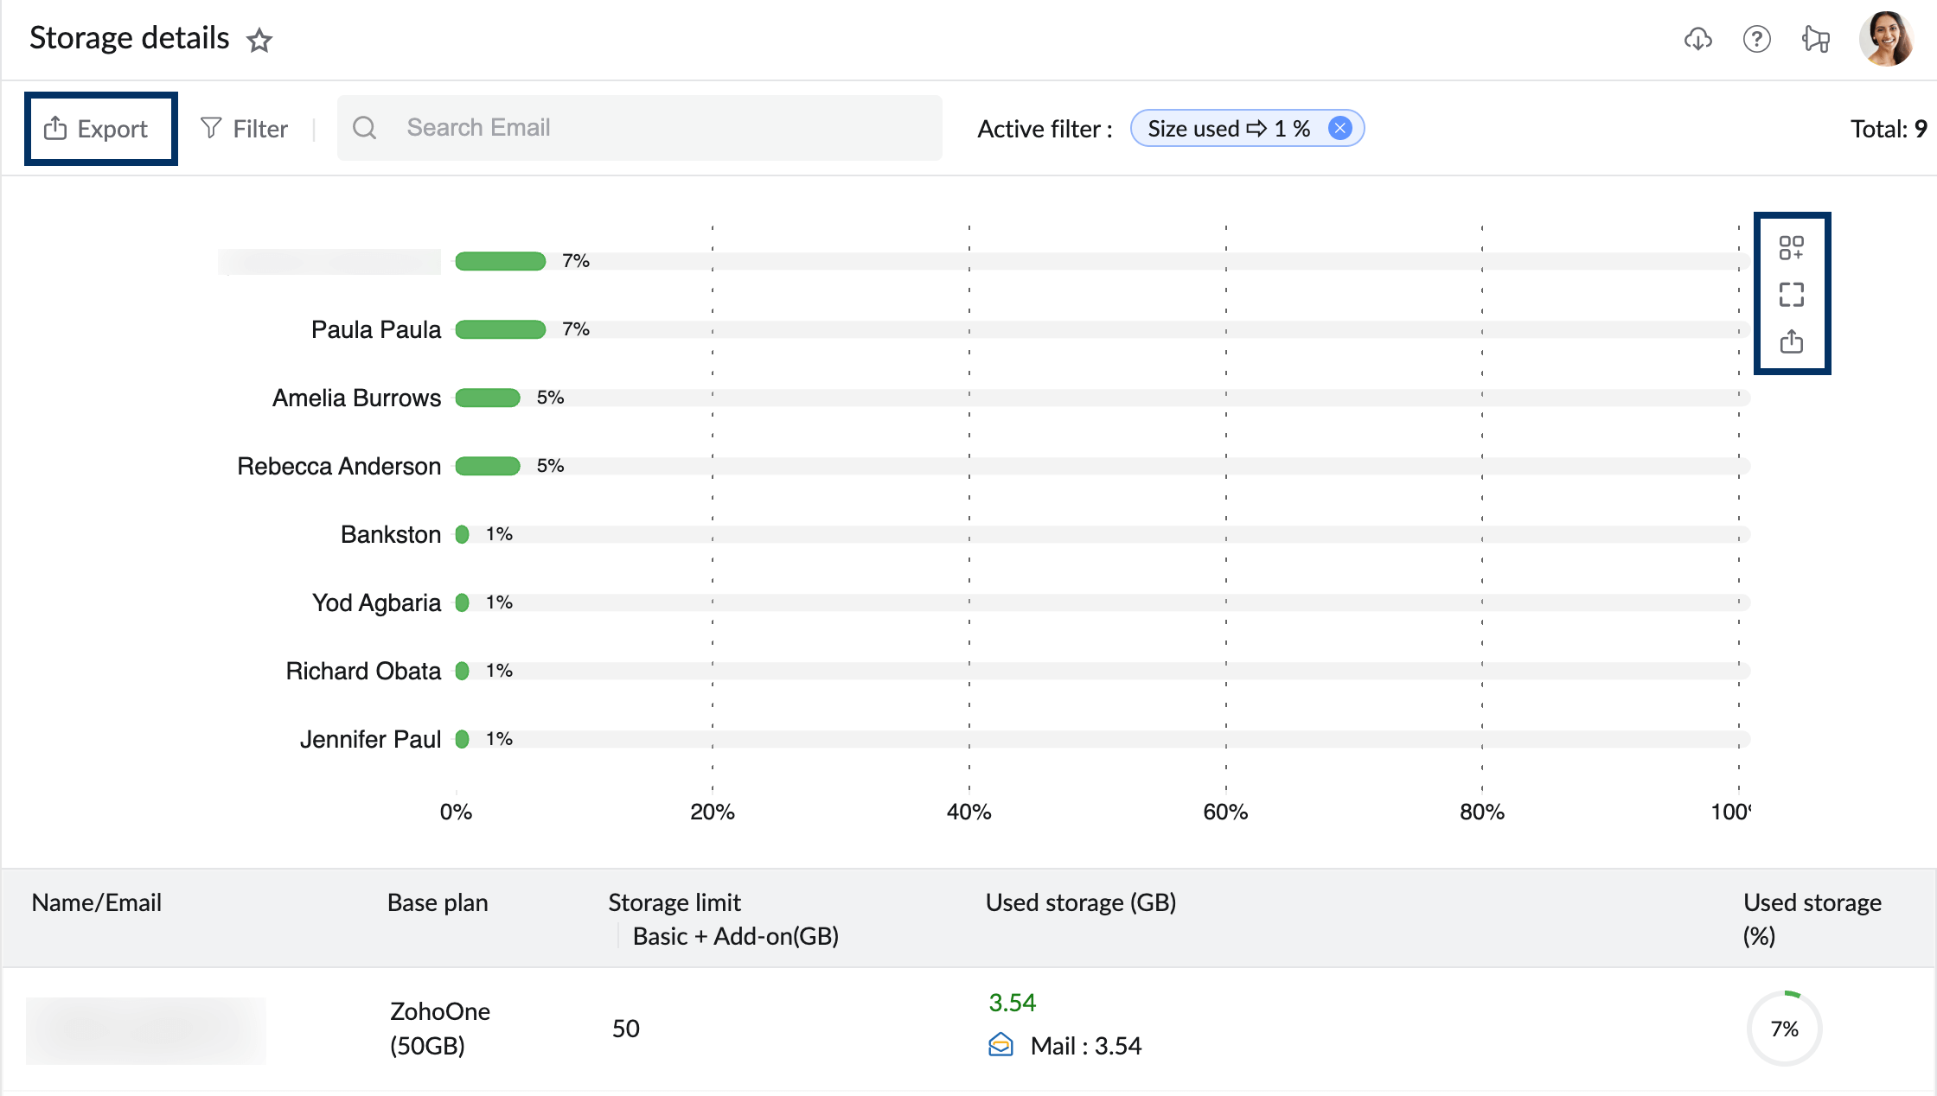Click the Amelia Burrows chart label
This screenshot has width=1937, height=1096.
356,398
